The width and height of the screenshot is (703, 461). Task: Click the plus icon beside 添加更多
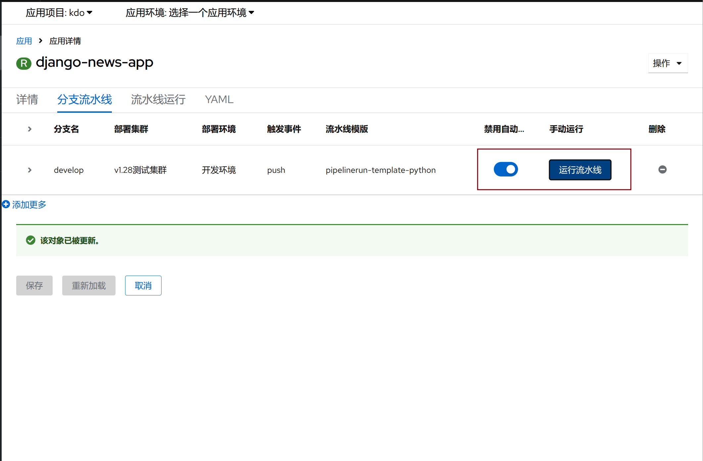click(6, 204)
